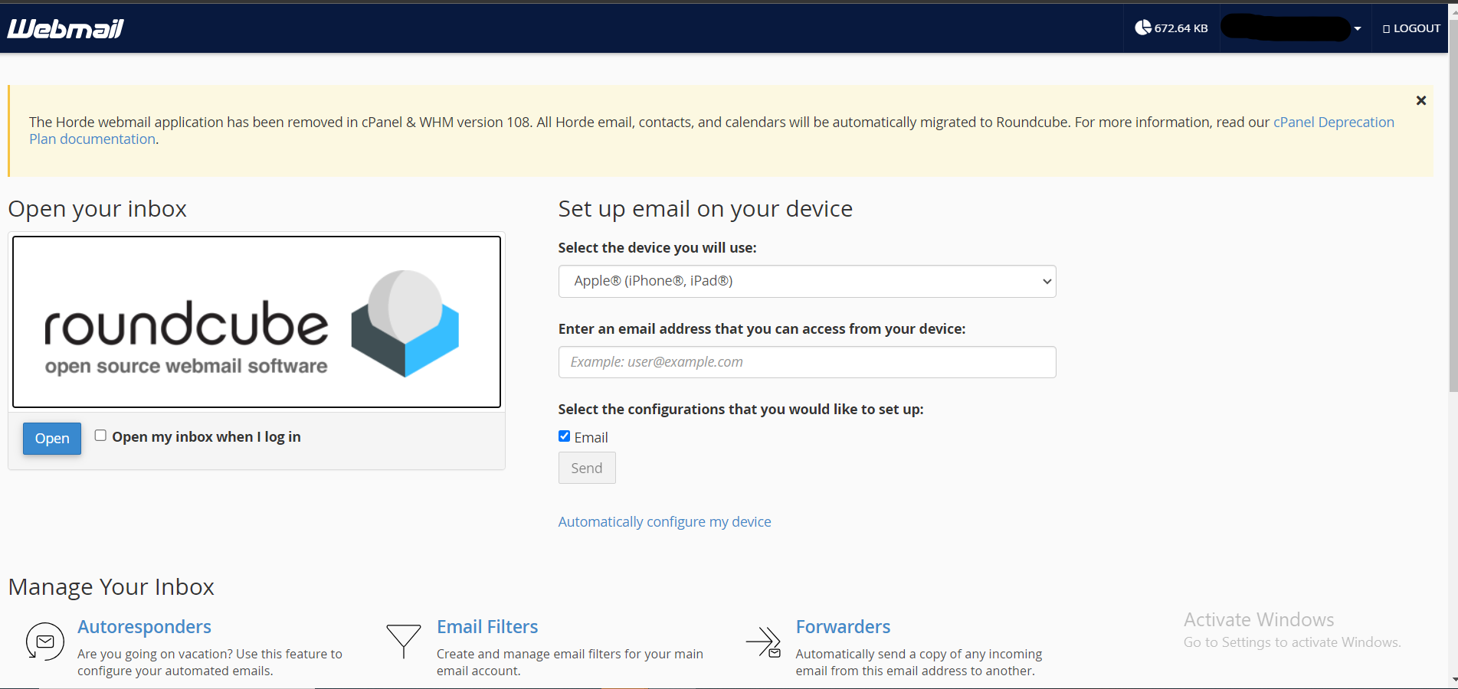Image resolution: width=1458 pixels, height=689 pixels.
Task: Open the cPanel Deprecation Plan documentation link
Action: 1333,122
